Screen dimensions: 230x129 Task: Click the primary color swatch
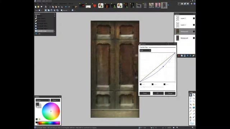pos(37,104)
